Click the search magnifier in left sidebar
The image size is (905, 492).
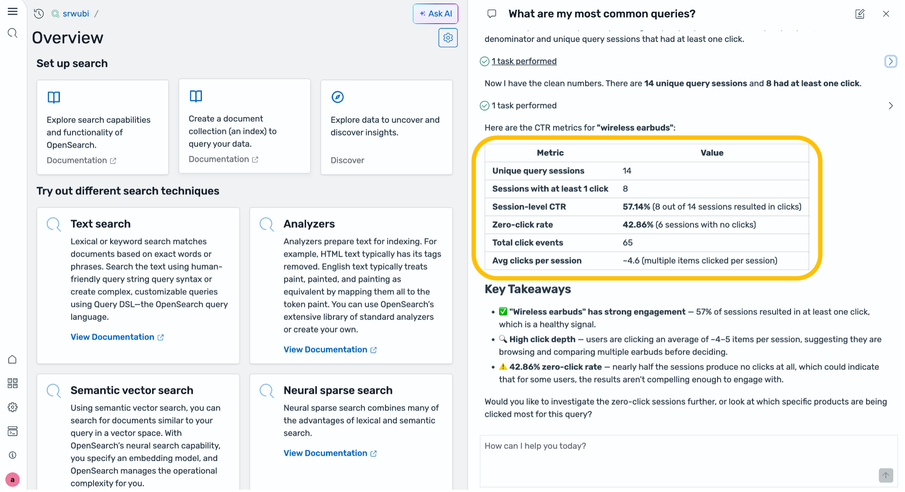13,33
